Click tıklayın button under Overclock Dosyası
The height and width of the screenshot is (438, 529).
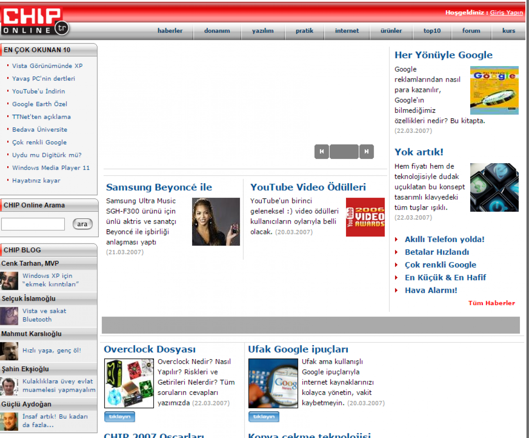point(120,416)
